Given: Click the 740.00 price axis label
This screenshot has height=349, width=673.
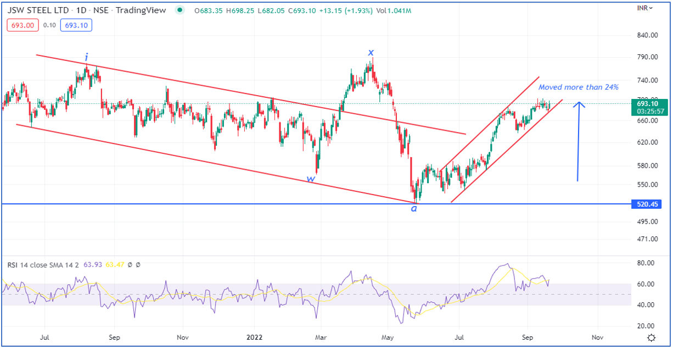Looking at the screenshot, I should point(647,80).
